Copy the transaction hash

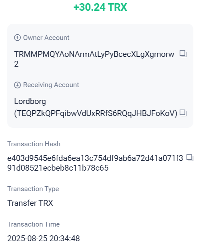click(x=190, y=158)
